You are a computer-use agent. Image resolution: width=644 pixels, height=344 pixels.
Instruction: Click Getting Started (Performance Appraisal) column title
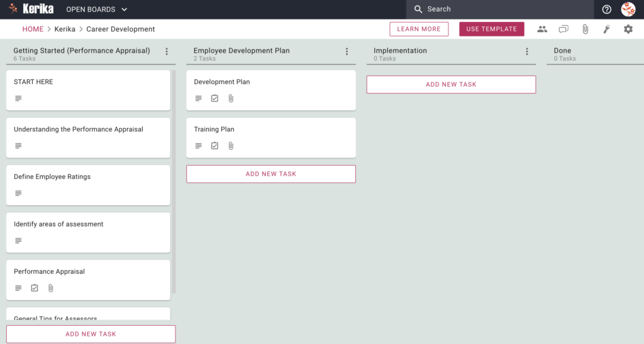point(82,50)
